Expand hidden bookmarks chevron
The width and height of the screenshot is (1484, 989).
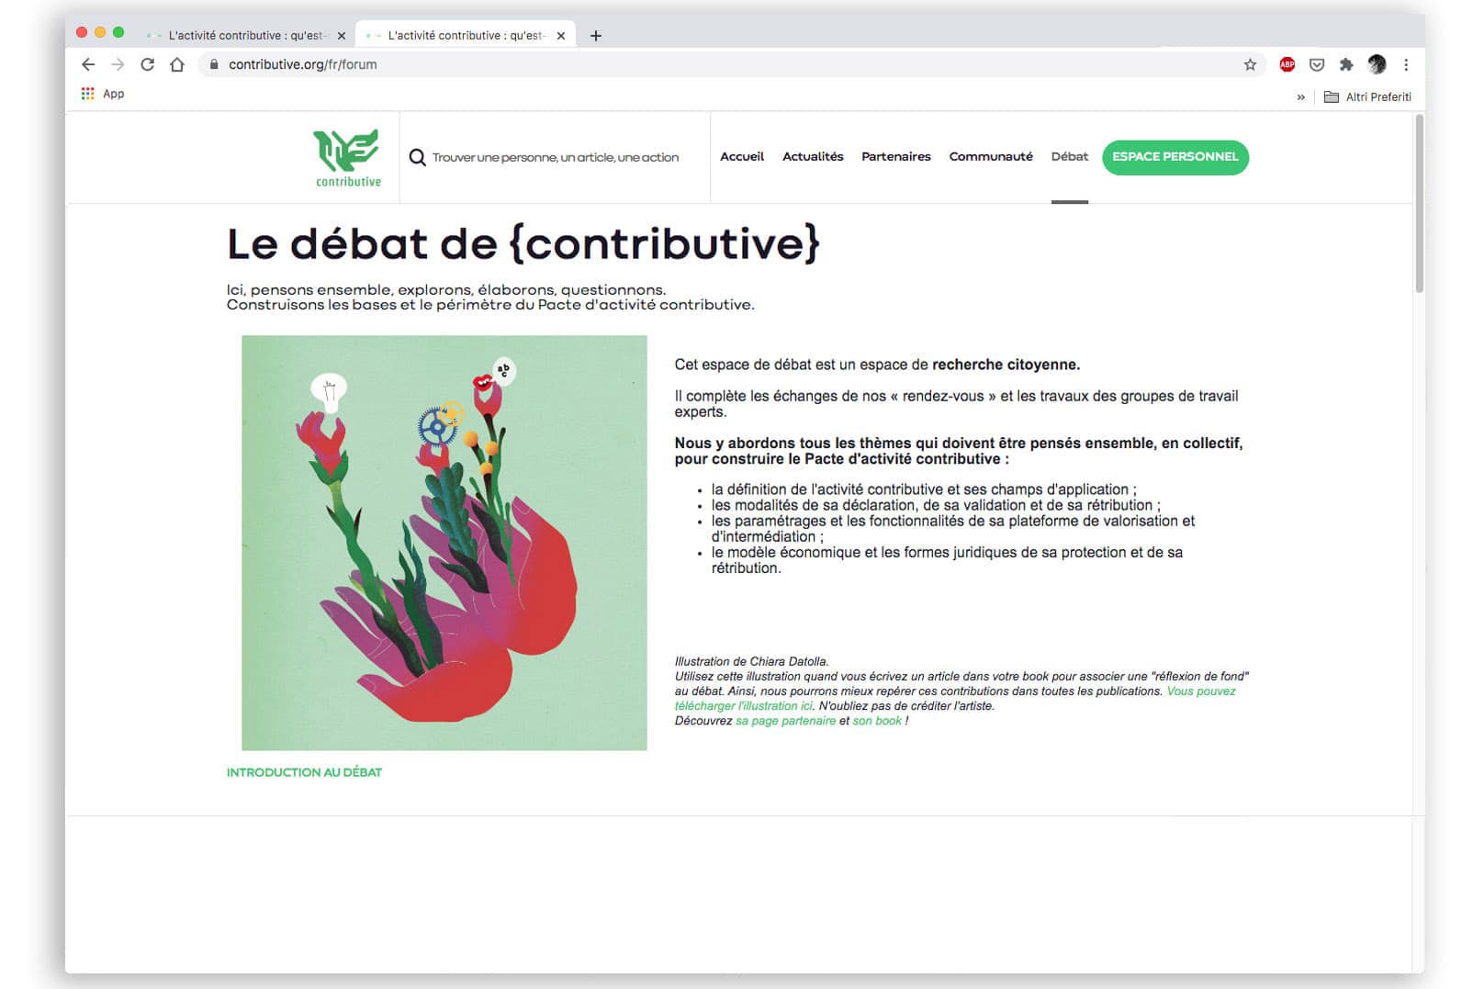coord(1300,96)
